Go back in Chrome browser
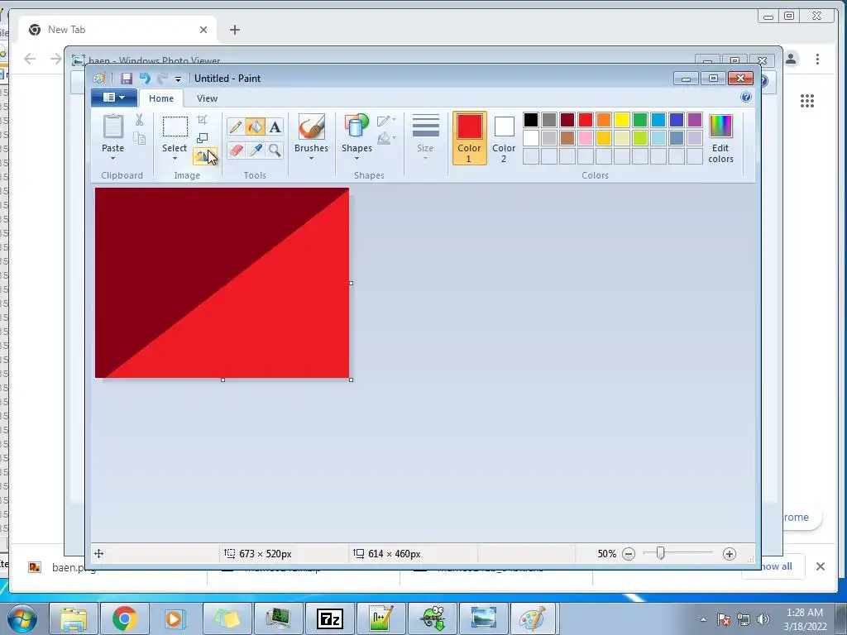This screenshot has height=635, width=847. coord(30,59)
